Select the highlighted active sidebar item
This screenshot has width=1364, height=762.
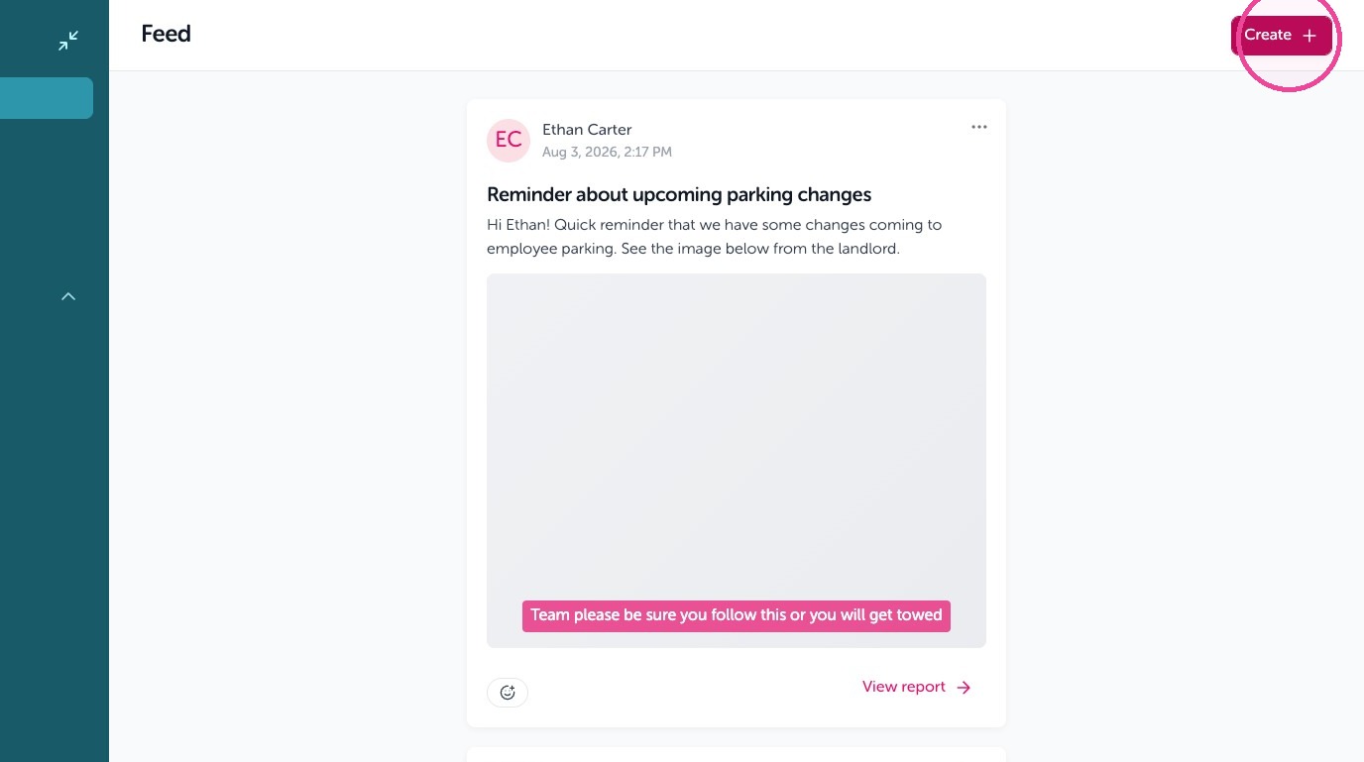47,98
